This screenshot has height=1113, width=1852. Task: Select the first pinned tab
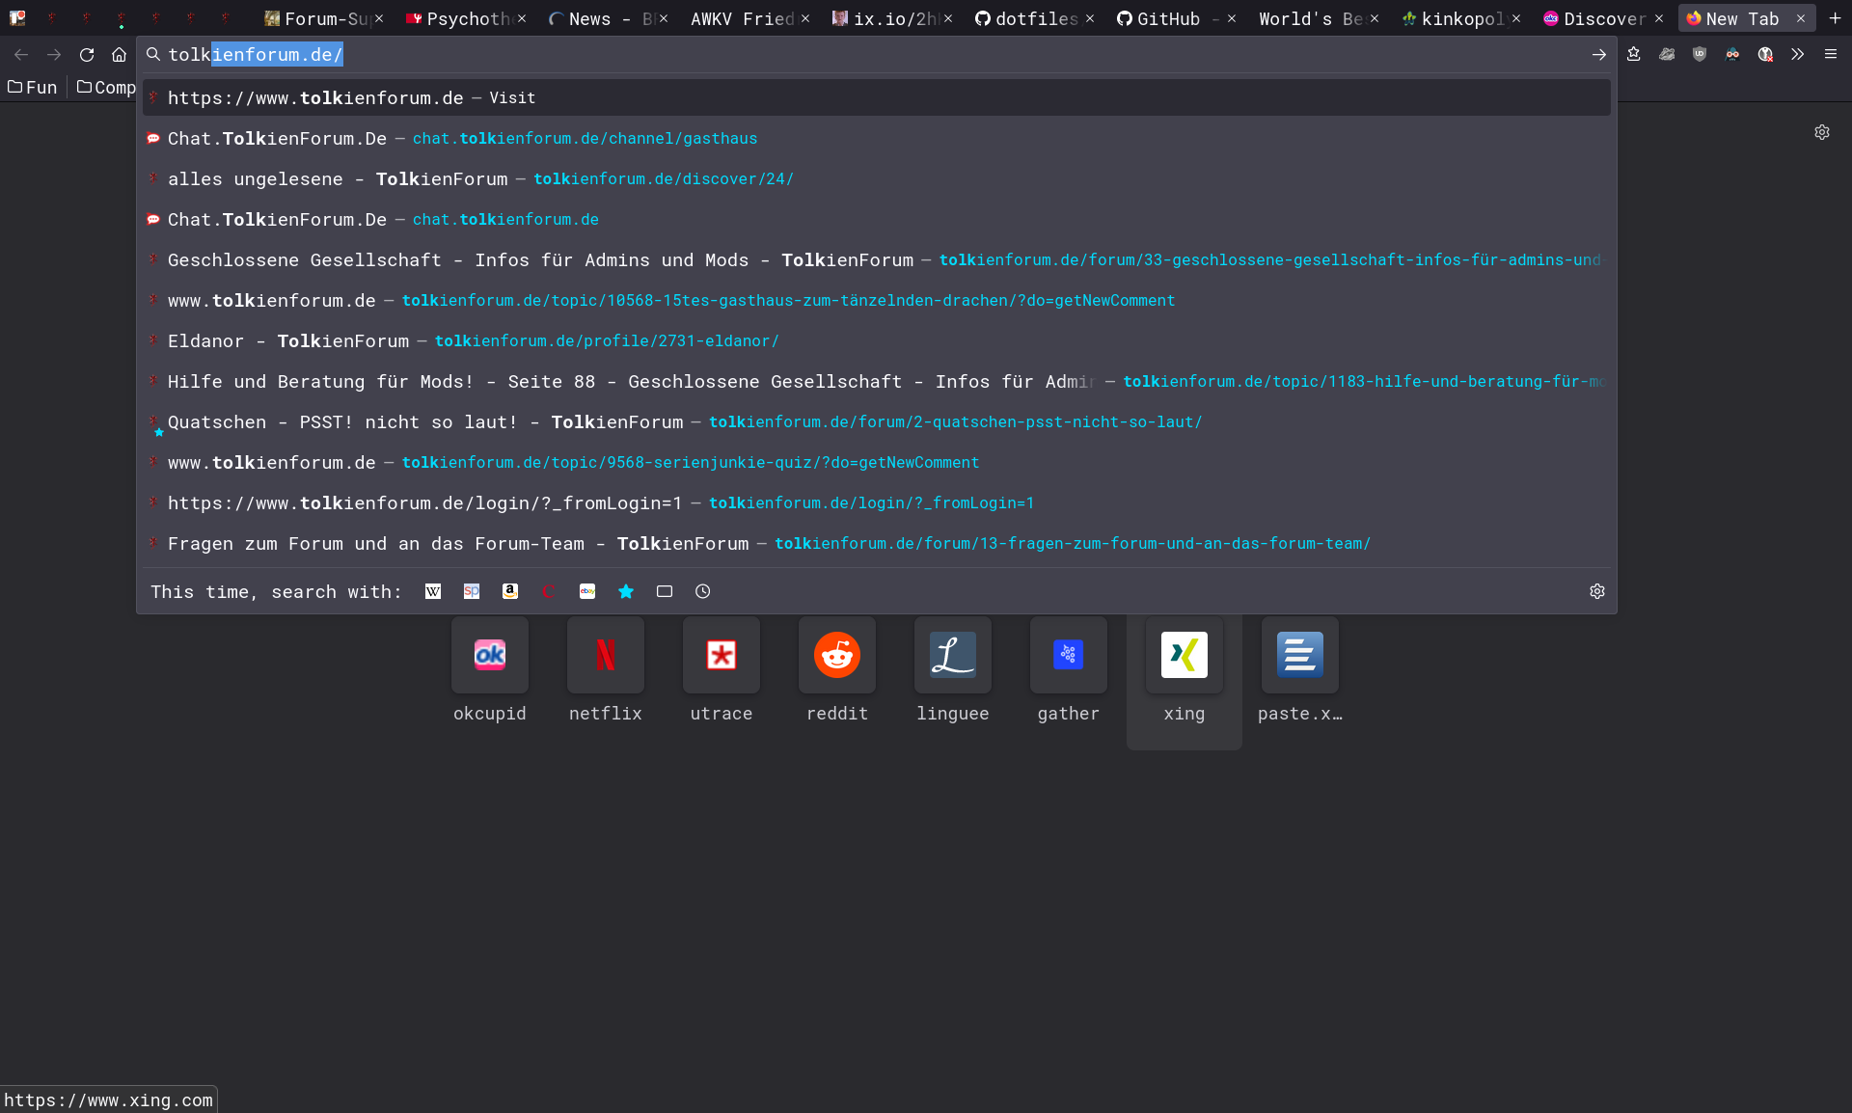click(x=17, y=18)
